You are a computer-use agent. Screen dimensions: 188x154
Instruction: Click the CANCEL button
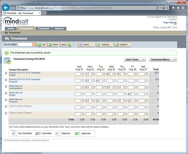[105, 45]
